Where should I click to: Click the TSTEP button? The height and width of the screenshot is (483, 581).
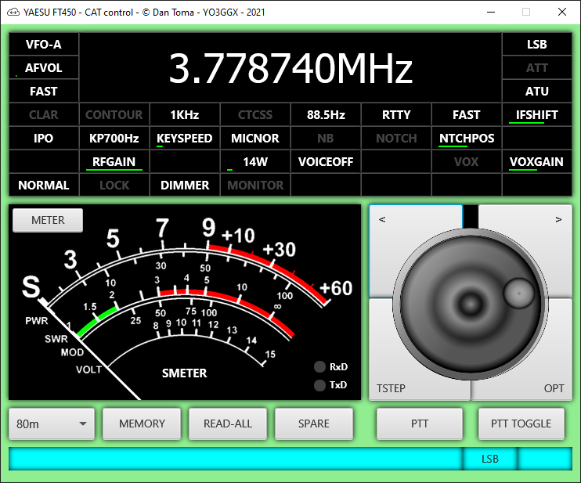(391, 388)
